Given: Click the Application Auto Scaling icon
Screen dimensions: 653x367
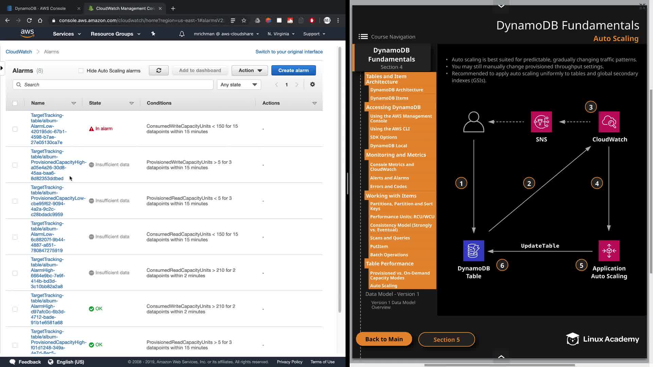Looking at the screenshot, I should click(609, 251).
